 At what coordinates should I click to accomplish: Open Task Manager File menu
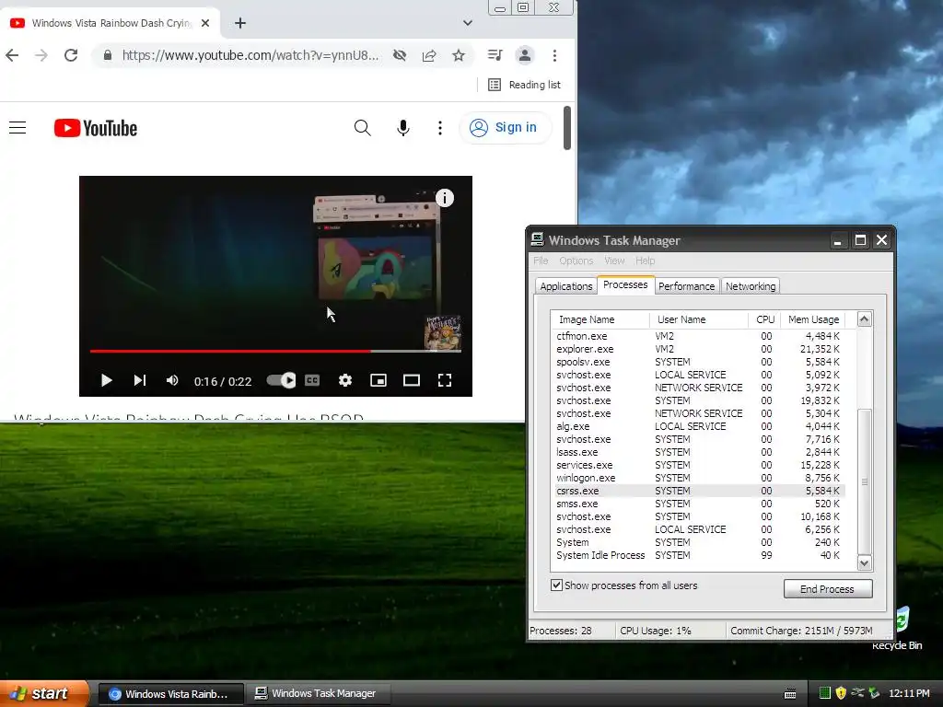[x=541, y=261]
